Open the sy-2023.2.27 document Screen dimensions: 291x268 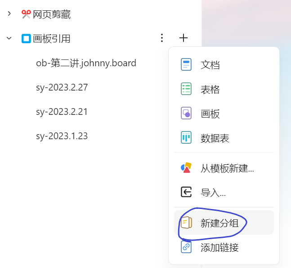coord(62,87)
